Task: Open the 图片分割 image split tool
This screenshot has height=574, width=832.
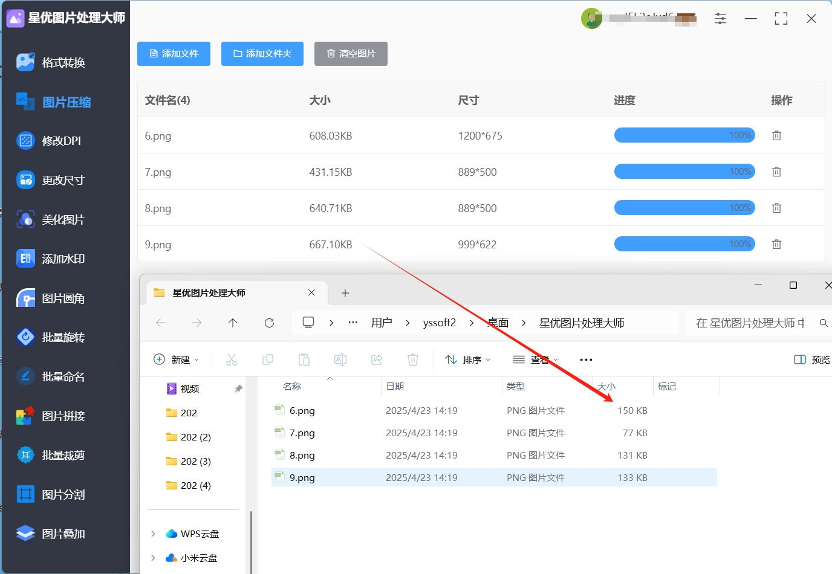Action: [x=51, y=494]
